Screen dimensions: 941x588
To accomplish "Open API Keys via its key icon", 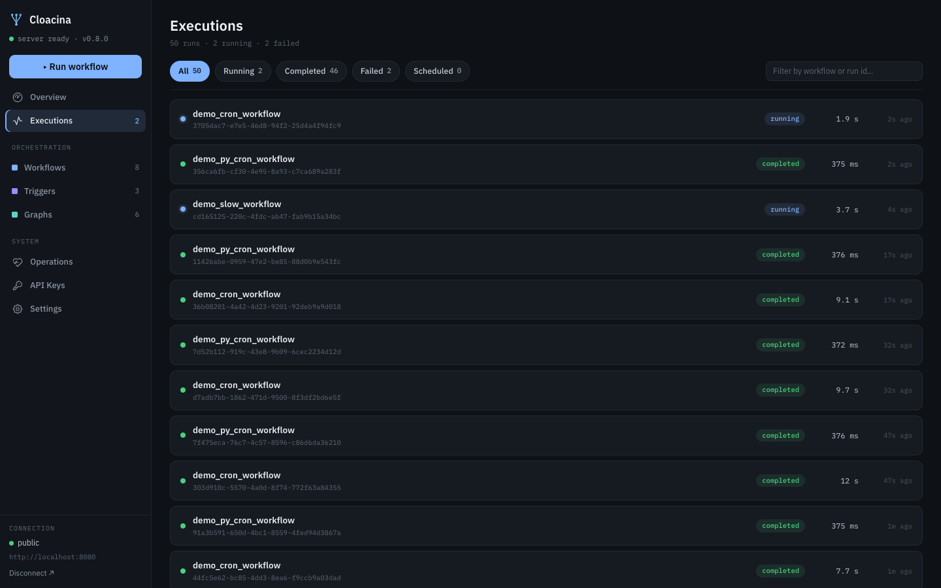I will [18, 286].
